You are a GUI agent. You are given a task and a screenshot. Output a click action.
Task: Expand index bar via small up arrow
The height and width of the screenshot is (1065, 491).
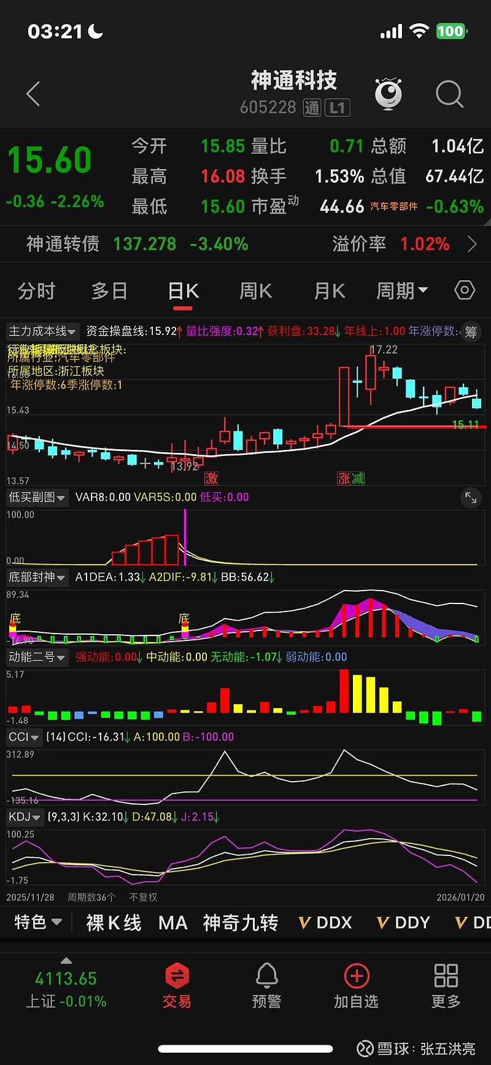tap(66, 961)
